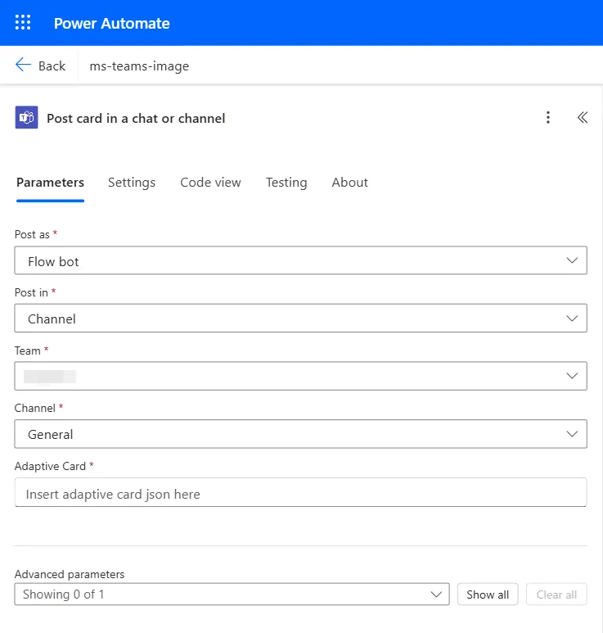Click the Microsoft Teams action icon

pyautogui.click(x=27, y=117)
